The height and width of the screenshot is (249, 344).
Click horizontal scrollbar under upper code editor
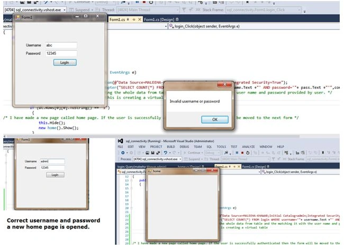coord(153,136)
